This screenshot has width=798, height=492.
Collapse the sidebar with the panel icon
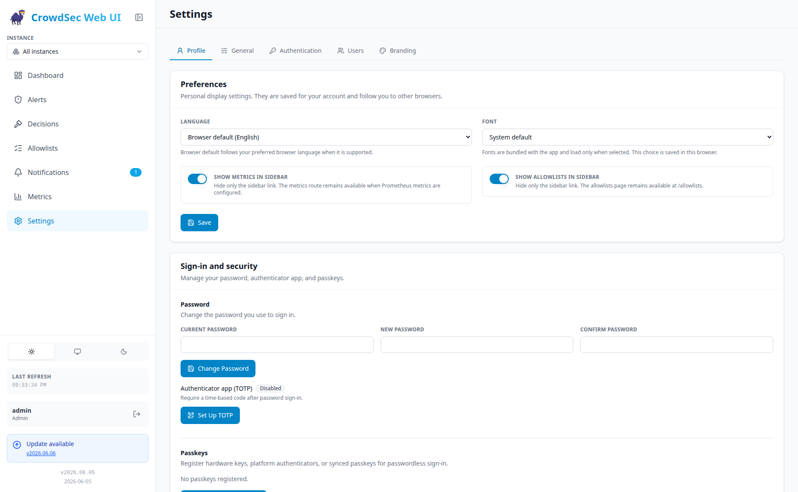tap(139, 17)
